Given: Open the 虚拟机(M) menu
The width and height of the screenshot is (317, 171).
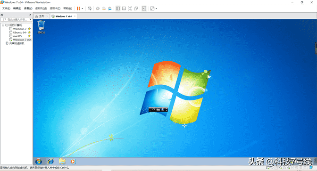Looking at the screenshot, I should [41, 8].
